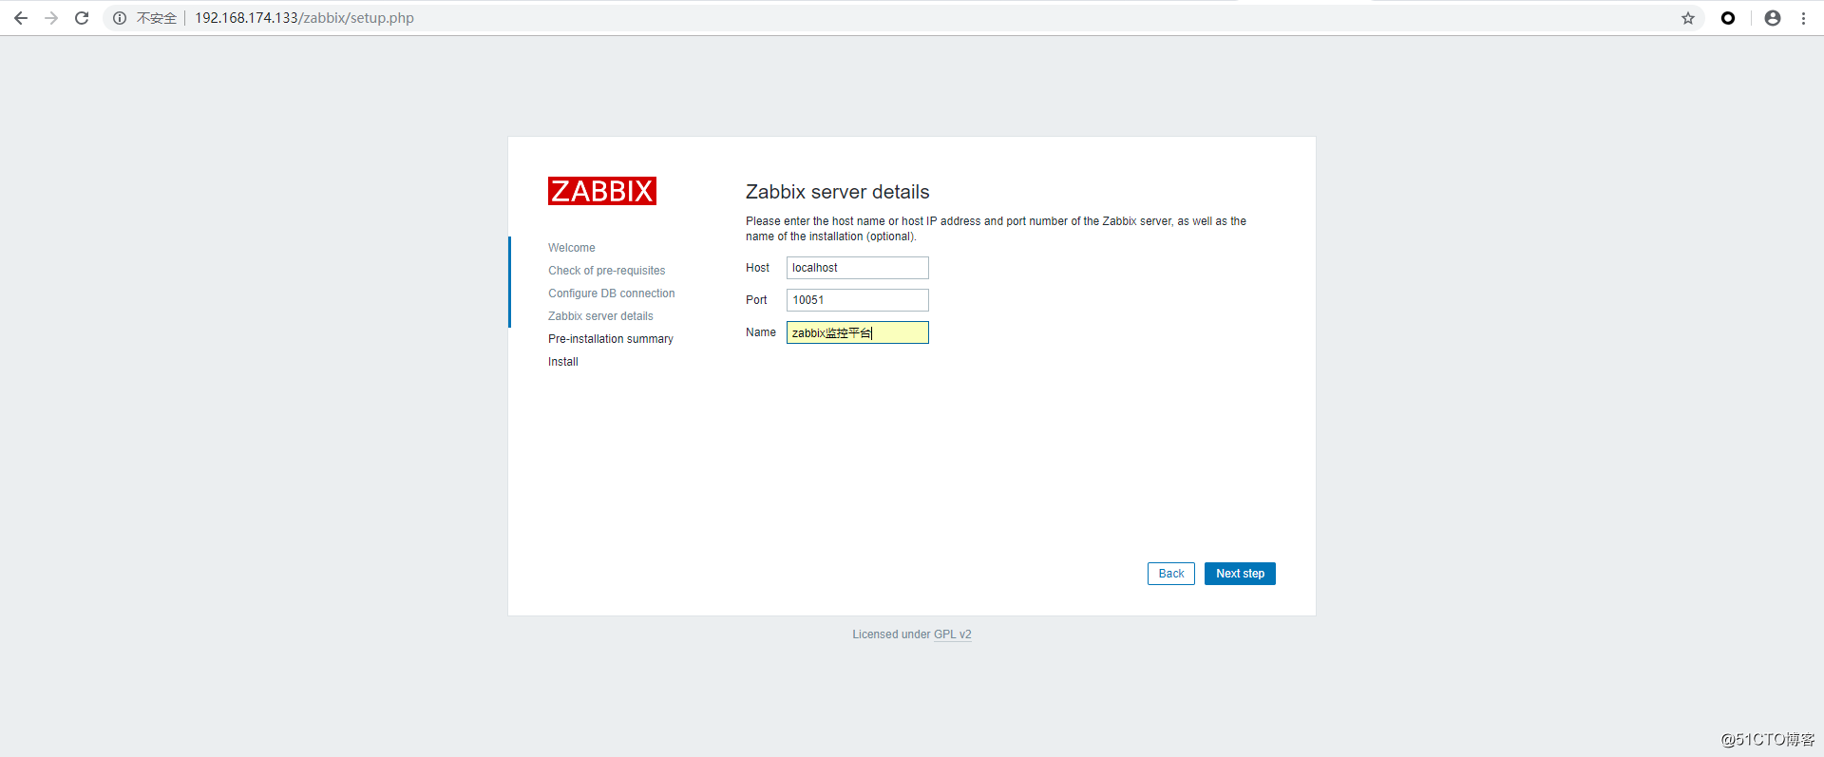This screenshot has width=1824, height=757.
Task: Open the browser profile avatar icon
Action: tap(1773, 18)
